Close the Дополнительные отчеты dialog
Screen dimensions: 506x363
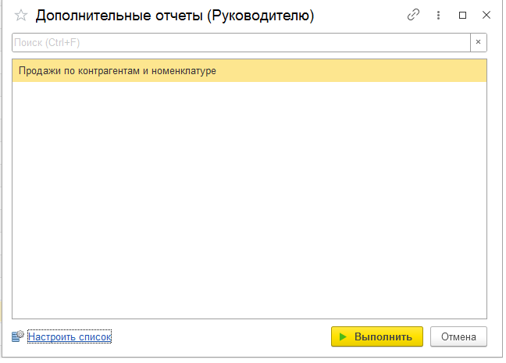pos(486,15)
